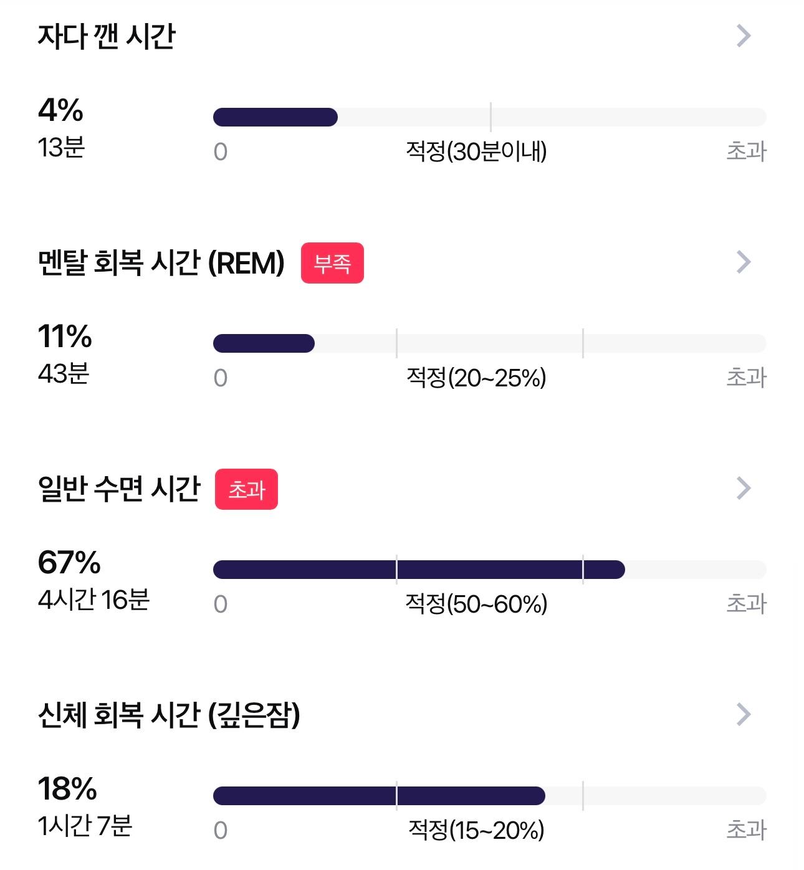Open the 자다 깬 시간 detail chevron
The image size is (804, 870).
(x=744, y=36)
